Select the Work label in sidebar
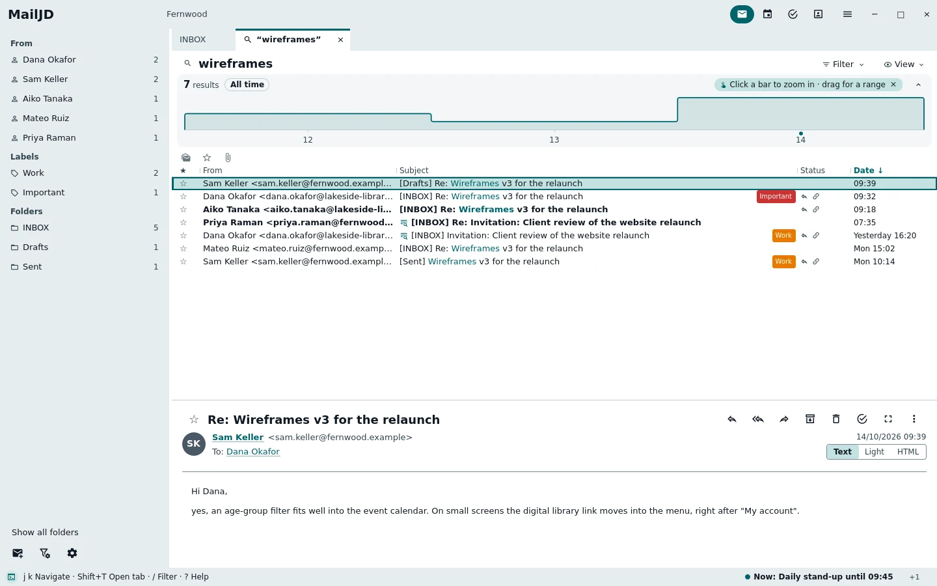Image resolution: width=937 pixels, height=586 pixels. [x=85, y=173]
